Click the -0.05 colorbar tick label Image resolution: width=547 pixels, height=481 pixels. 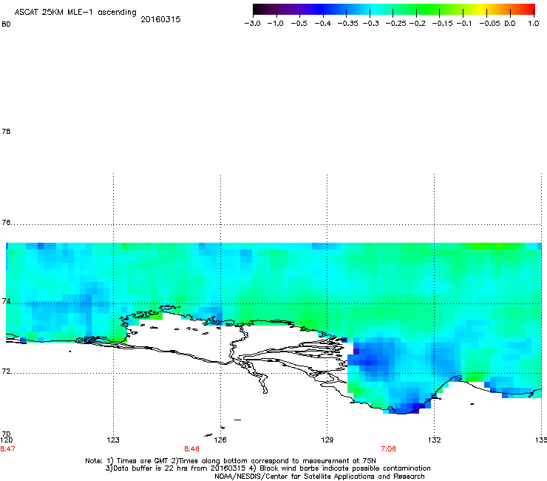489,24
